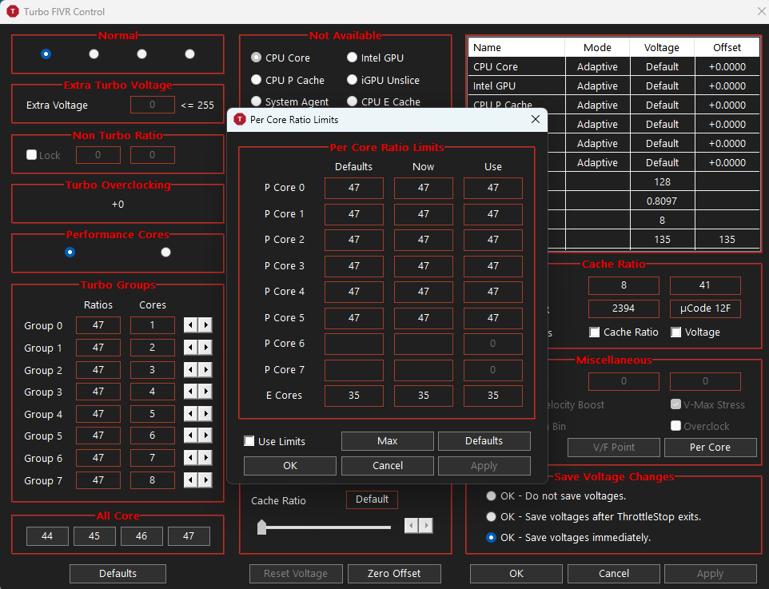
Task: Click Cancel at bottom of Turbo FIVR window
Action: 614,573
